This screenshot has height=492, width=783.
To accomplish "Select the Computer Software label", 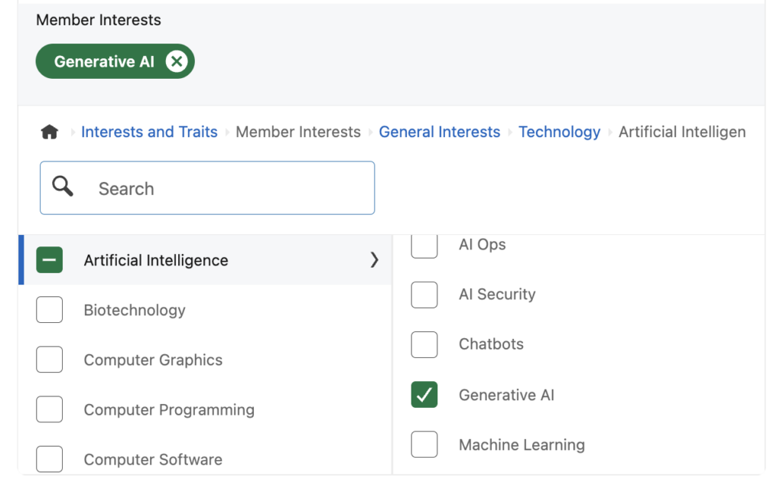I will click(x=153, y=460).
